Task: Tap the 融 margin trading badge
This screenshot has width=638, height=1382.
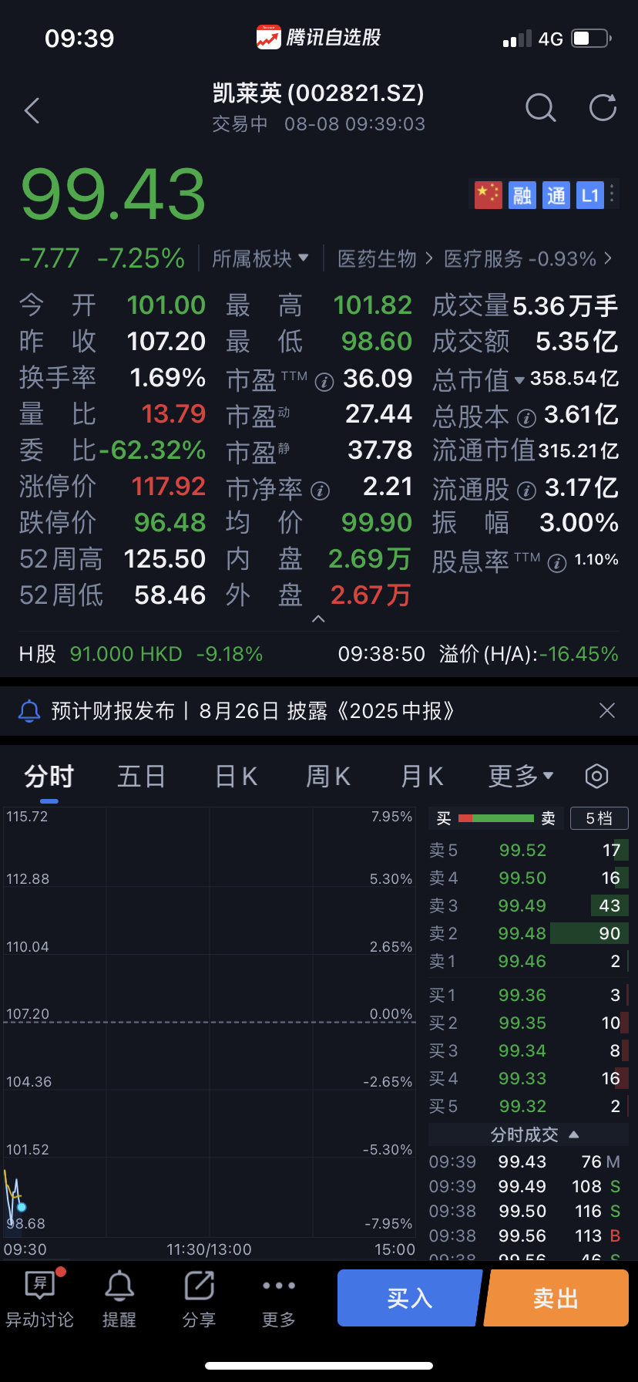Action: coord(522,194)
